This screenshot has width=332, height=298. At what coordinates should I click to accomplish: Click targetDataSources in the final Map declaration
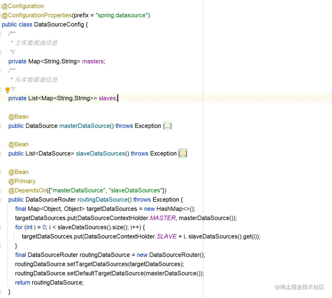click(x=112, y=209)
